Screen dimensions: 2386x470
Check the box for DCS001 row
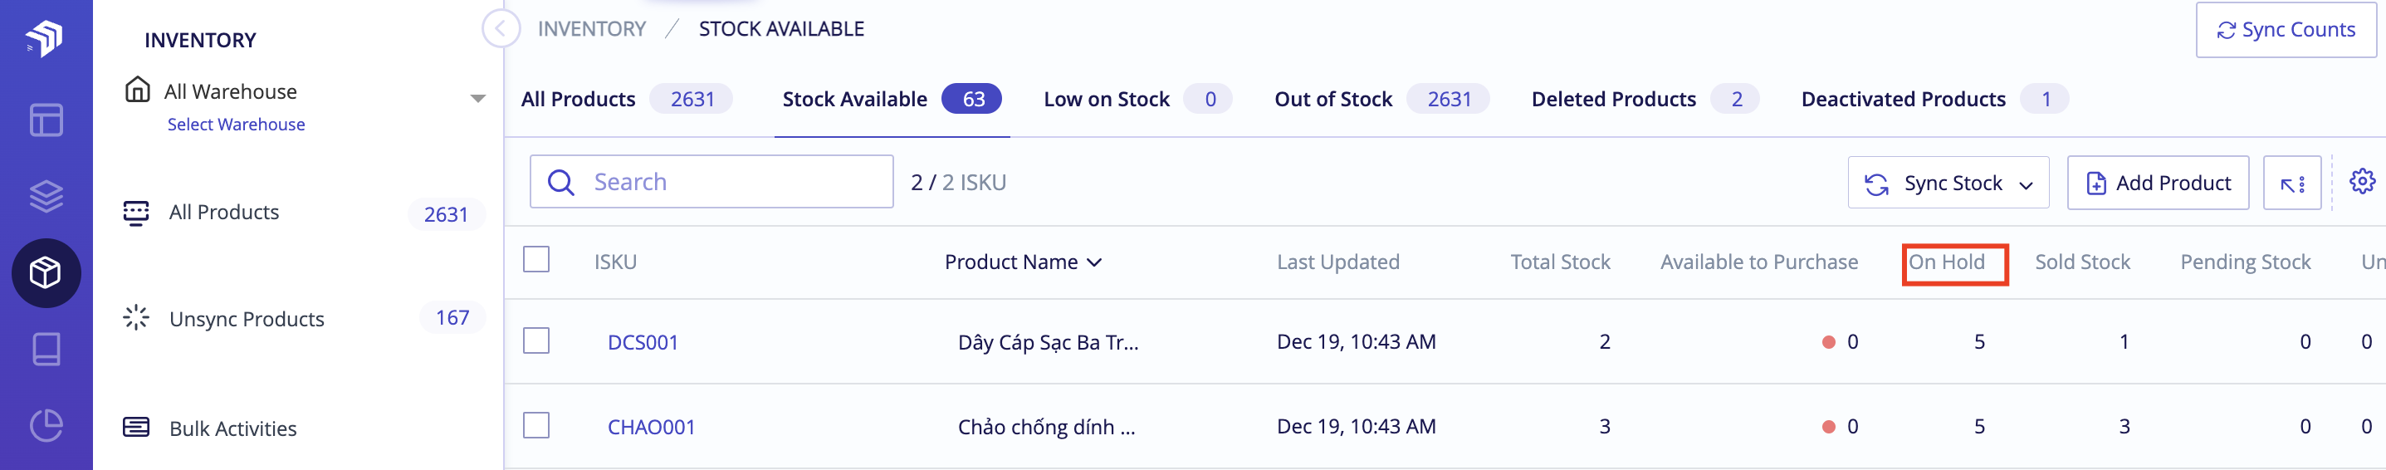pos(536,341)
